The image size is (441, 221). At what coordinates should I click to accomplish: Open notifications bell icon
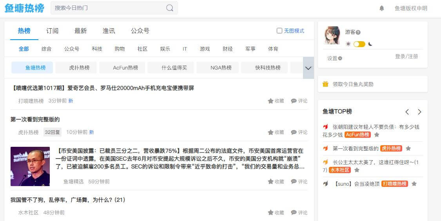381,8
